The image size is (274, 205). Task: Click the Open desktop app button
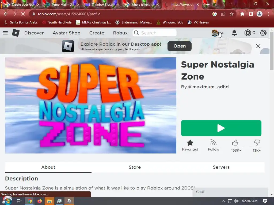click(180, 46)
